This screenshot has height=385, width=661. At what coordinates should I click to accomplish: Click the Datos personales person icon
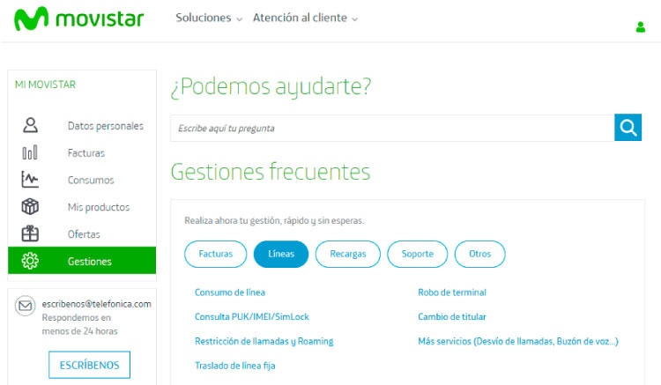coord(30,125)
